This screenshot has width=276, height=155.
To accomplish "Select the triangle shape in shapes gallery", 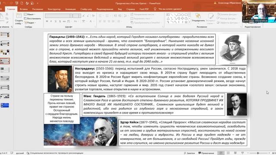I will pos(168,19).
